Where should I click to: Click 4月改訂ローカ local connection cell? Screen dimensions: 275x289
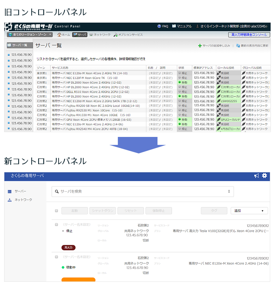coord(228,129)
